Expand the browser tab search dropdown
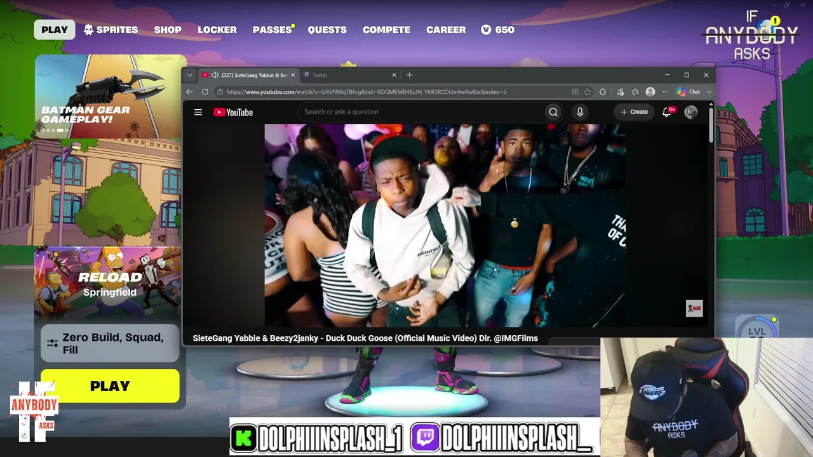813x457 pixels. (189, 75)
